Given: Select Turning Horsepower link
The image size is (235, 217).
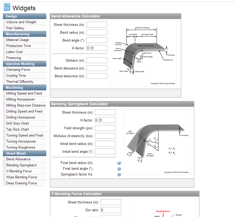Looking at the screenshot, I should pyautogui.click(x=21, y=141).
